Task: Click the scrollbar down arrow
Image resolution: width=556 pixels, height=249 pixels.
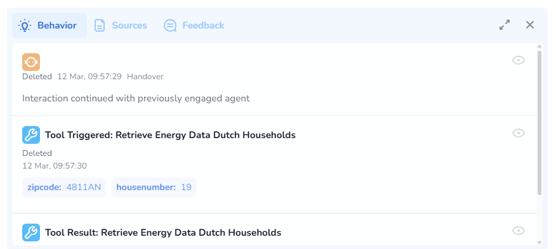Action: (x=539, y=243)
